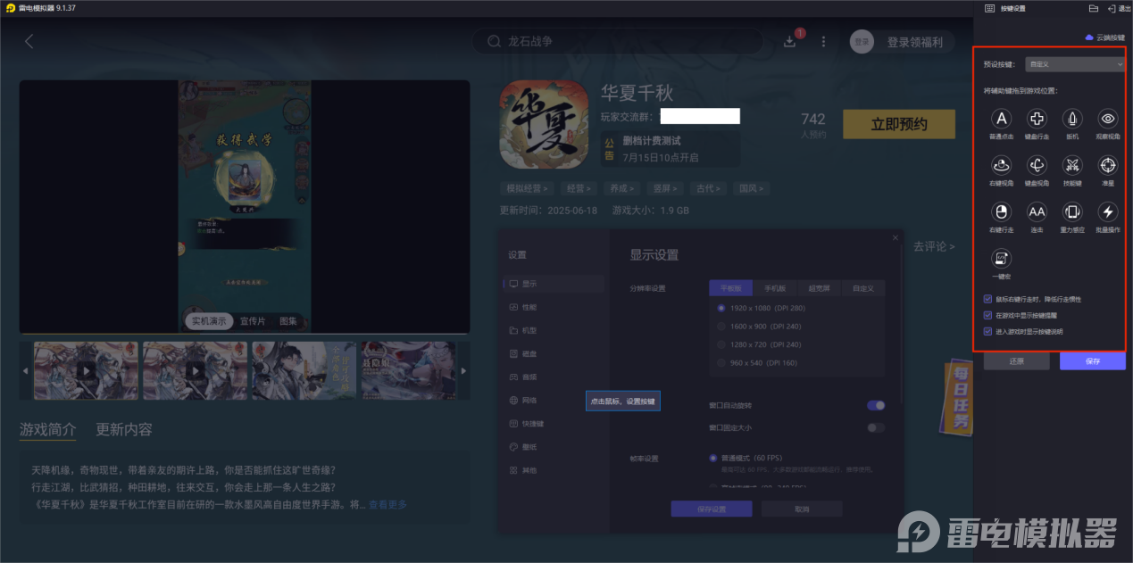1133x563 pixels.
Task: Open the three-dot more menu
Action: pyautogui.click(x=823, y=41)
